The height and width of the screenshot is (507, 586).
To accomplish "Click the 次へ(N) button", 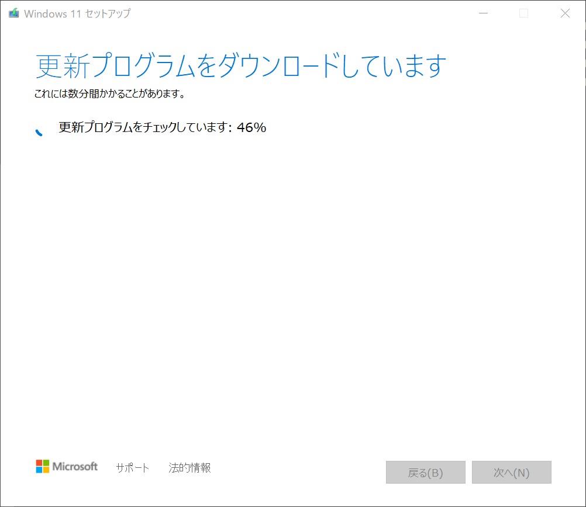I will [x=512, y=473].
